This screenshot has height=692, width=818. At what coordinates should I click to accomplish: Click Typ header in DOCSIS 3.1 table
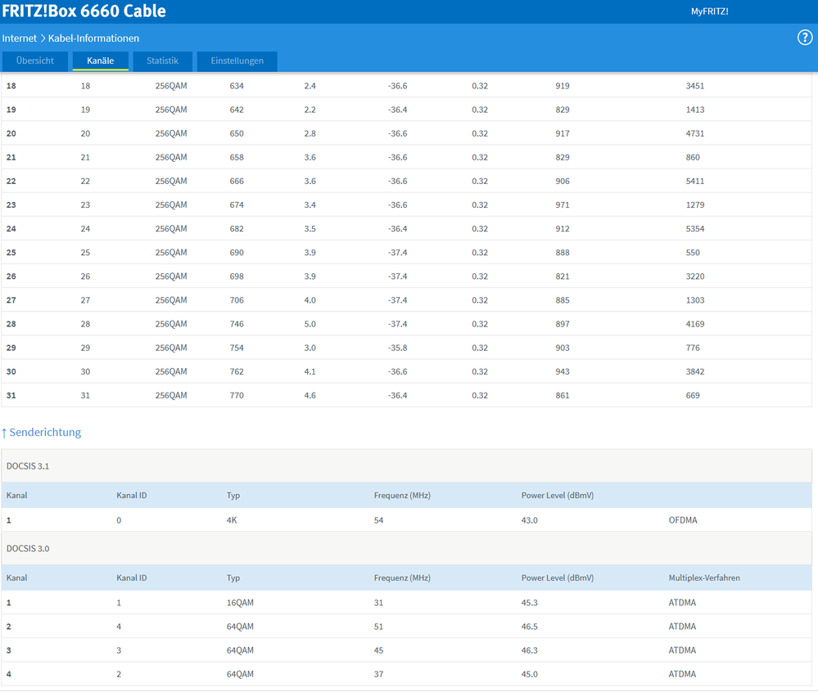(x=233, y=496)
